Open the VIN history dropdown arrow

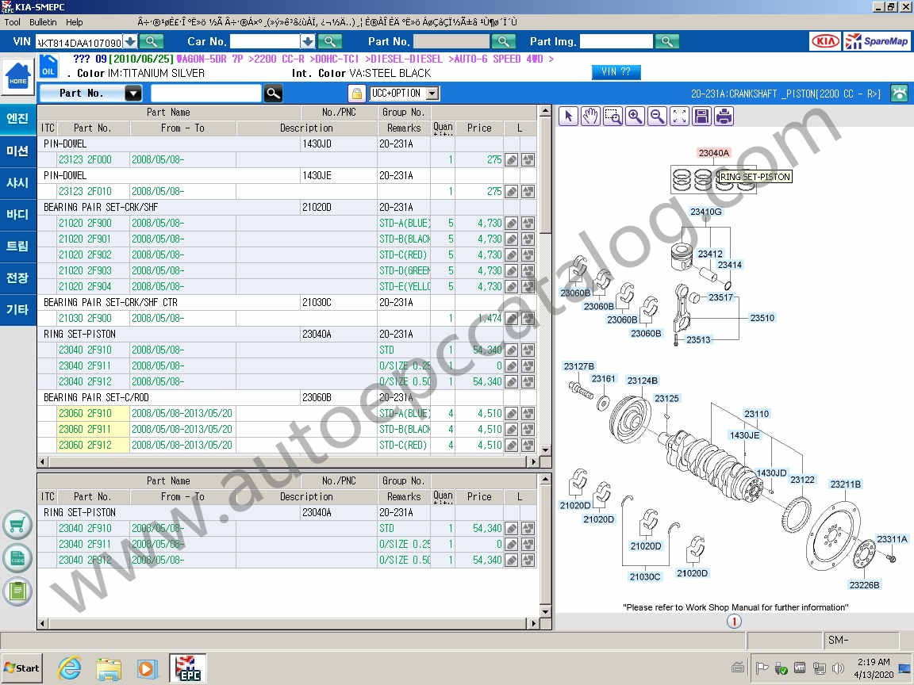tap(131, 41)
